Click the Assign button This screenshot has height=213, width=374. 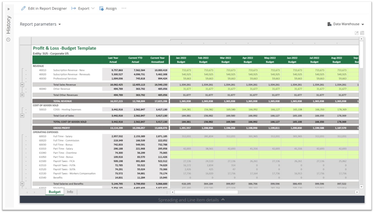[111, 8]
